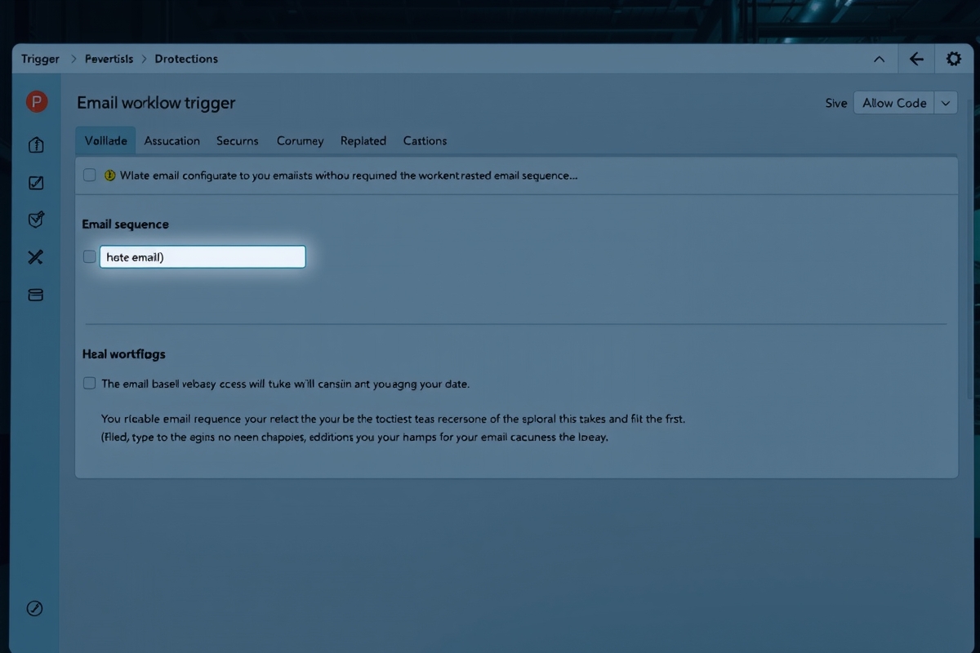980x653 pixels.
Task: Click the Sive button
Action: point(836,103)
